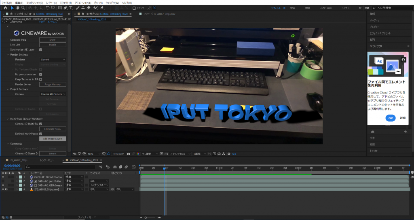Viewport: 414px width, 220px height.
Task: Toggle Synchronize AE Layer checkbox
Action: (x=40, y=50)
